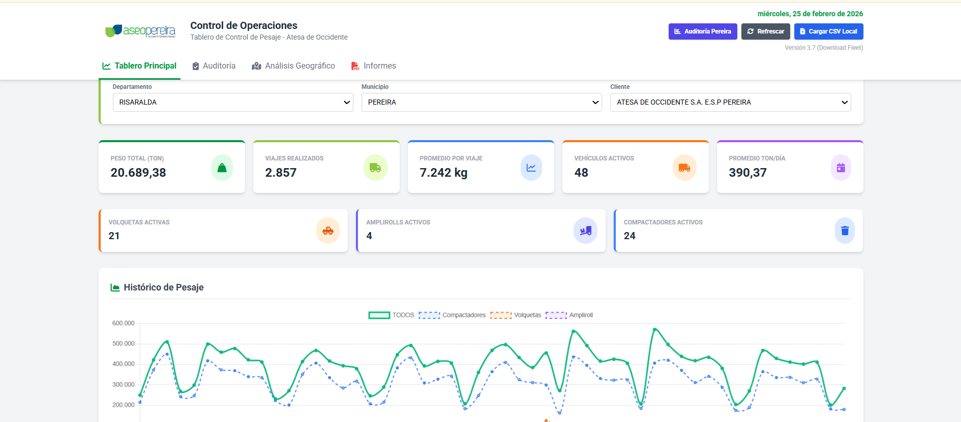Image resolution: width=961 pixels, height=422 pixels.
Task: Open the Cliente dropdown selector
Action: pos(730,102)
